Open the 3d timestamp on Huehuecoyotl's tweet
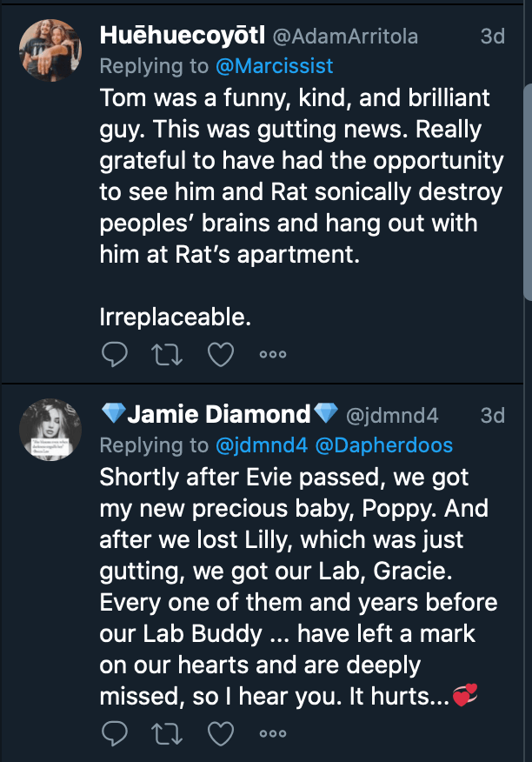532x762 pixels. pos(493,37)
